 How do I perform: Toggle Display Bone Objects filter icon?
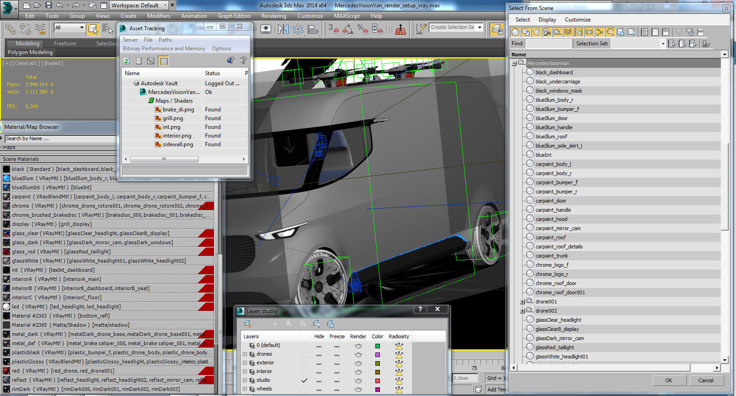point(600,32)
